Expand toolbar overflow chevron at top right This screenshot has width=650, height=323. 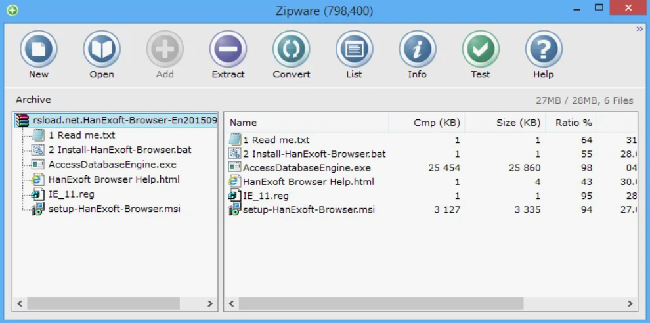(639, 29)
